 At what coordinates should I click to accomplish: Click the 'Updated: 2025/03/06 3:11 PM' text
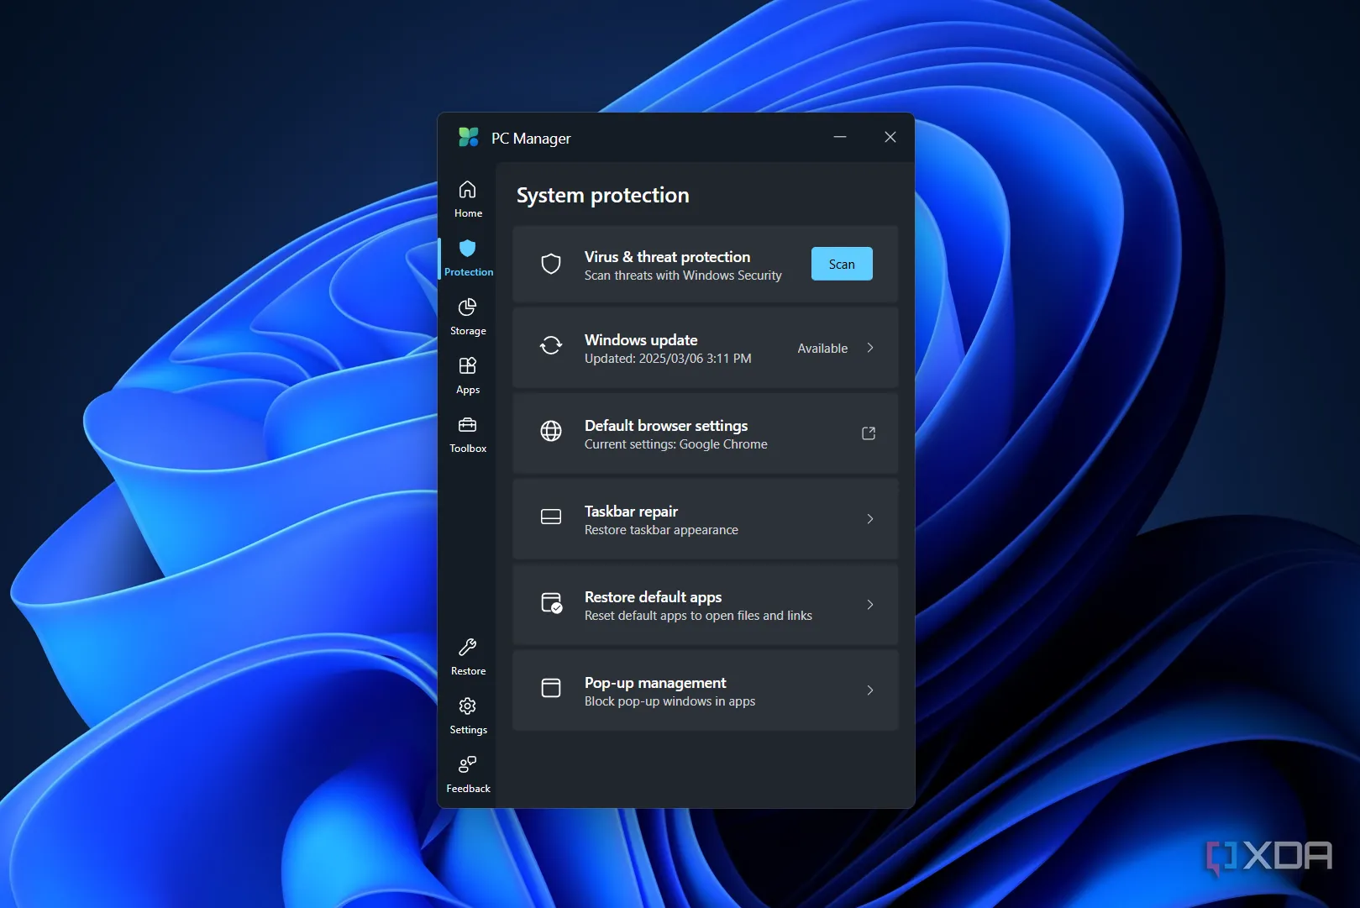(668, 359)
